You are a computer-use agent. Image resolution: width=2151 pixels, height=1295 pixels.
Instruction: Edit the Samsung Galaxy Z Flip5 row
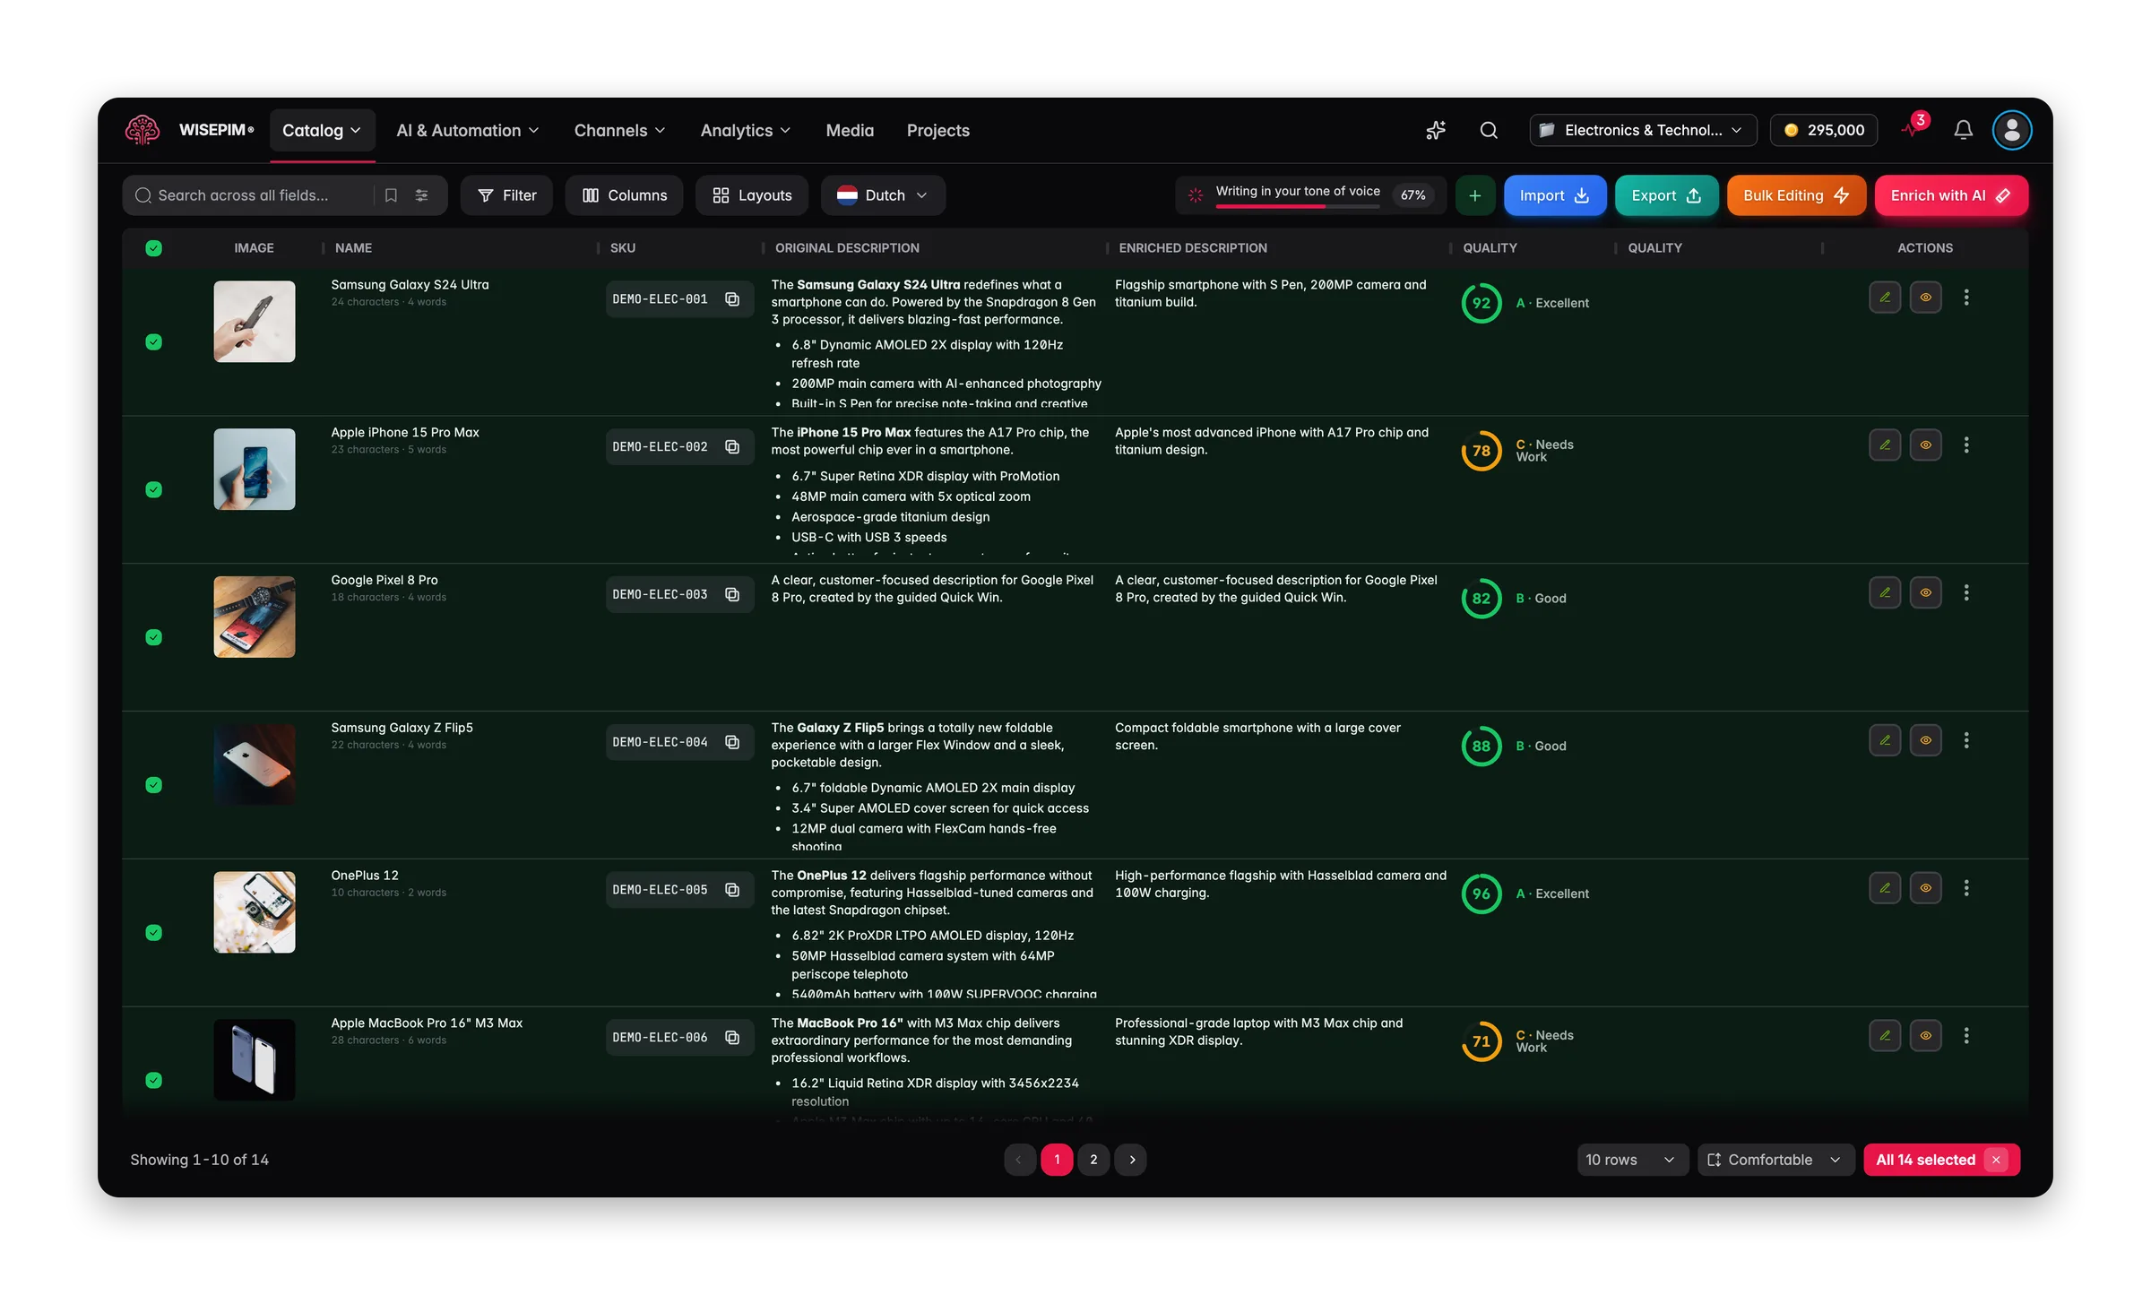tap(1885, 740)
